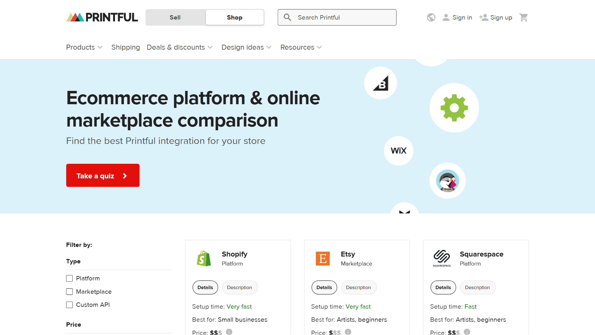
Task: Open the Shipping page
Action: tap(126, 47)
